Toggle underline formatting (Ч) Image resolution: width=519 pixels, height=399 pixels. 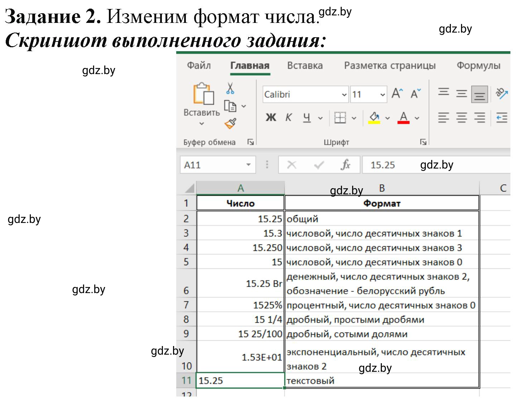307,117
